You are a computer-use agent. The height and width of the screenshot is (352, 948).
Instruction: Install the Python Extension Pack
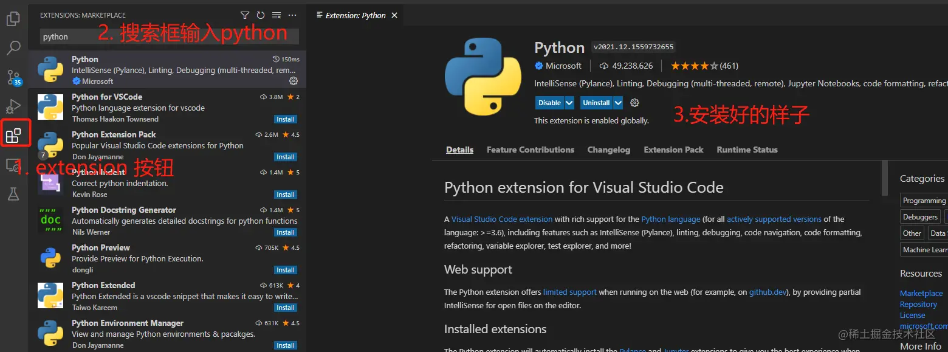point(286,157)
